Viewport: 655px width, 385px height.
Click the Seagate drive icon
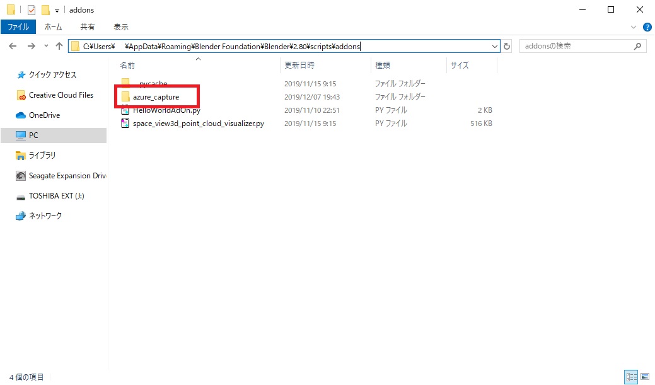click(x=21, y=176)
